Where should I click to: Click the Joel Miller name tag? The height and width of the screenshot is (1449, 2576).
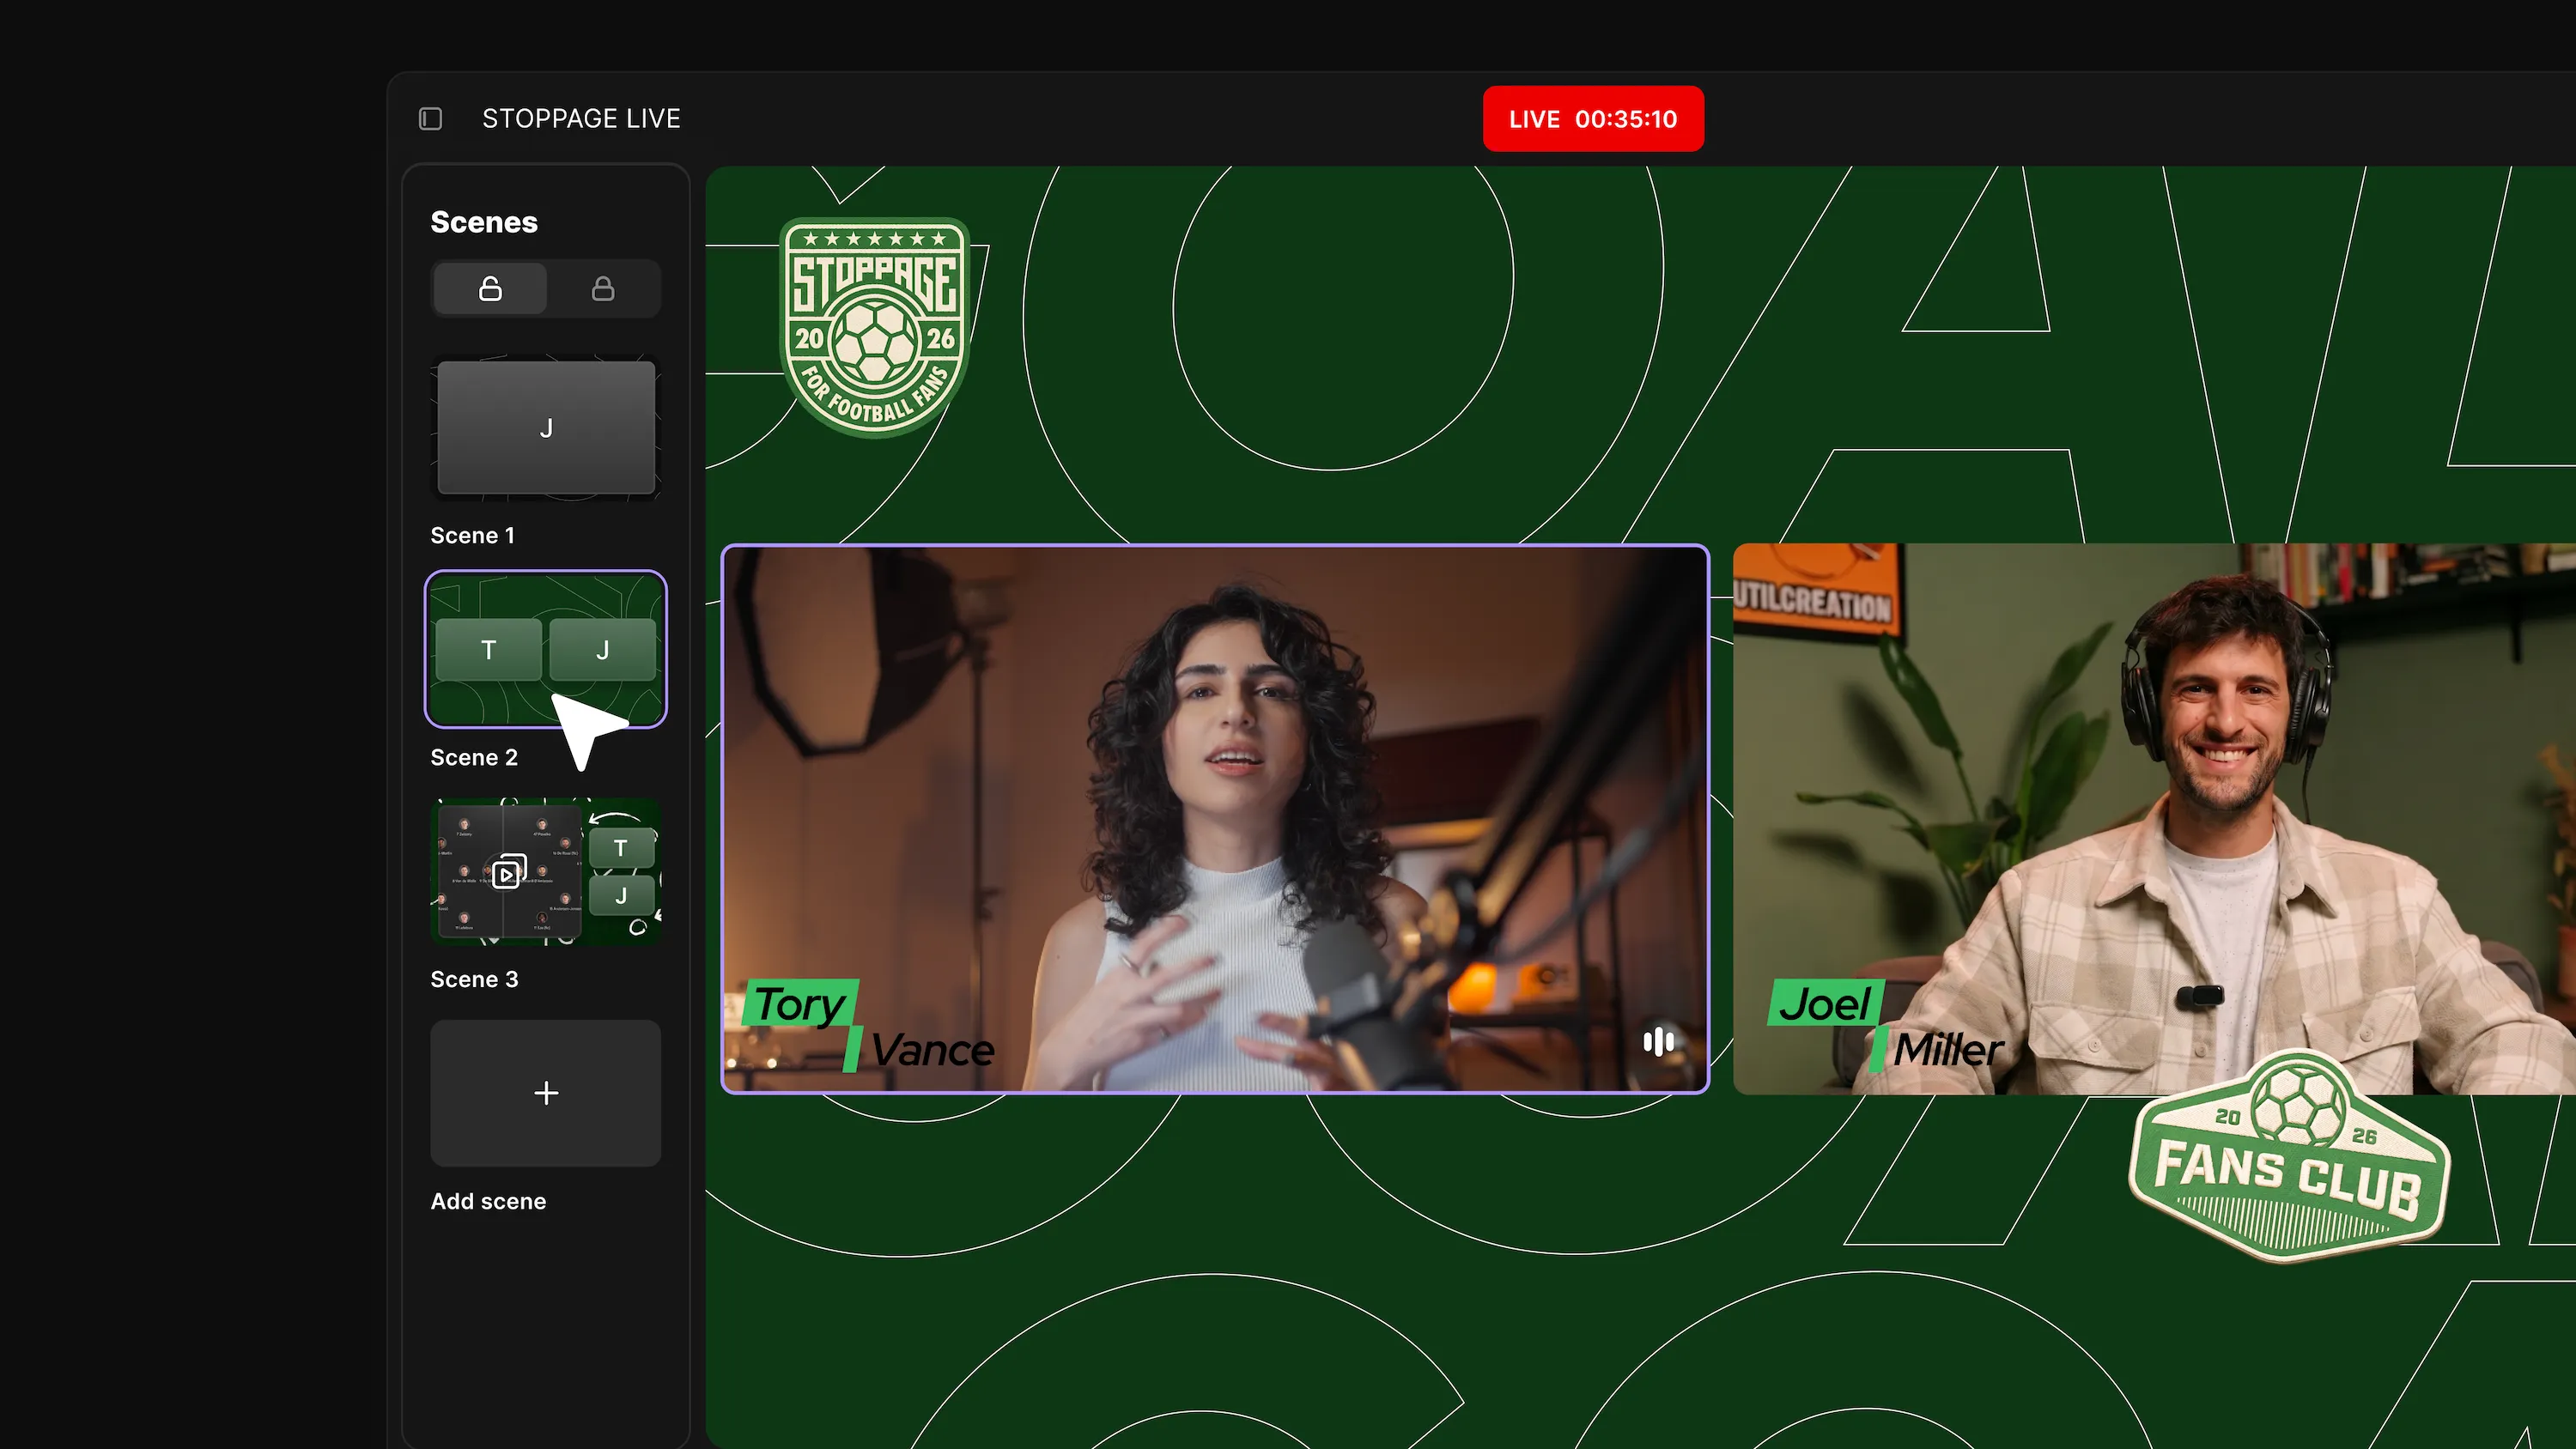click(1886, 1026)
